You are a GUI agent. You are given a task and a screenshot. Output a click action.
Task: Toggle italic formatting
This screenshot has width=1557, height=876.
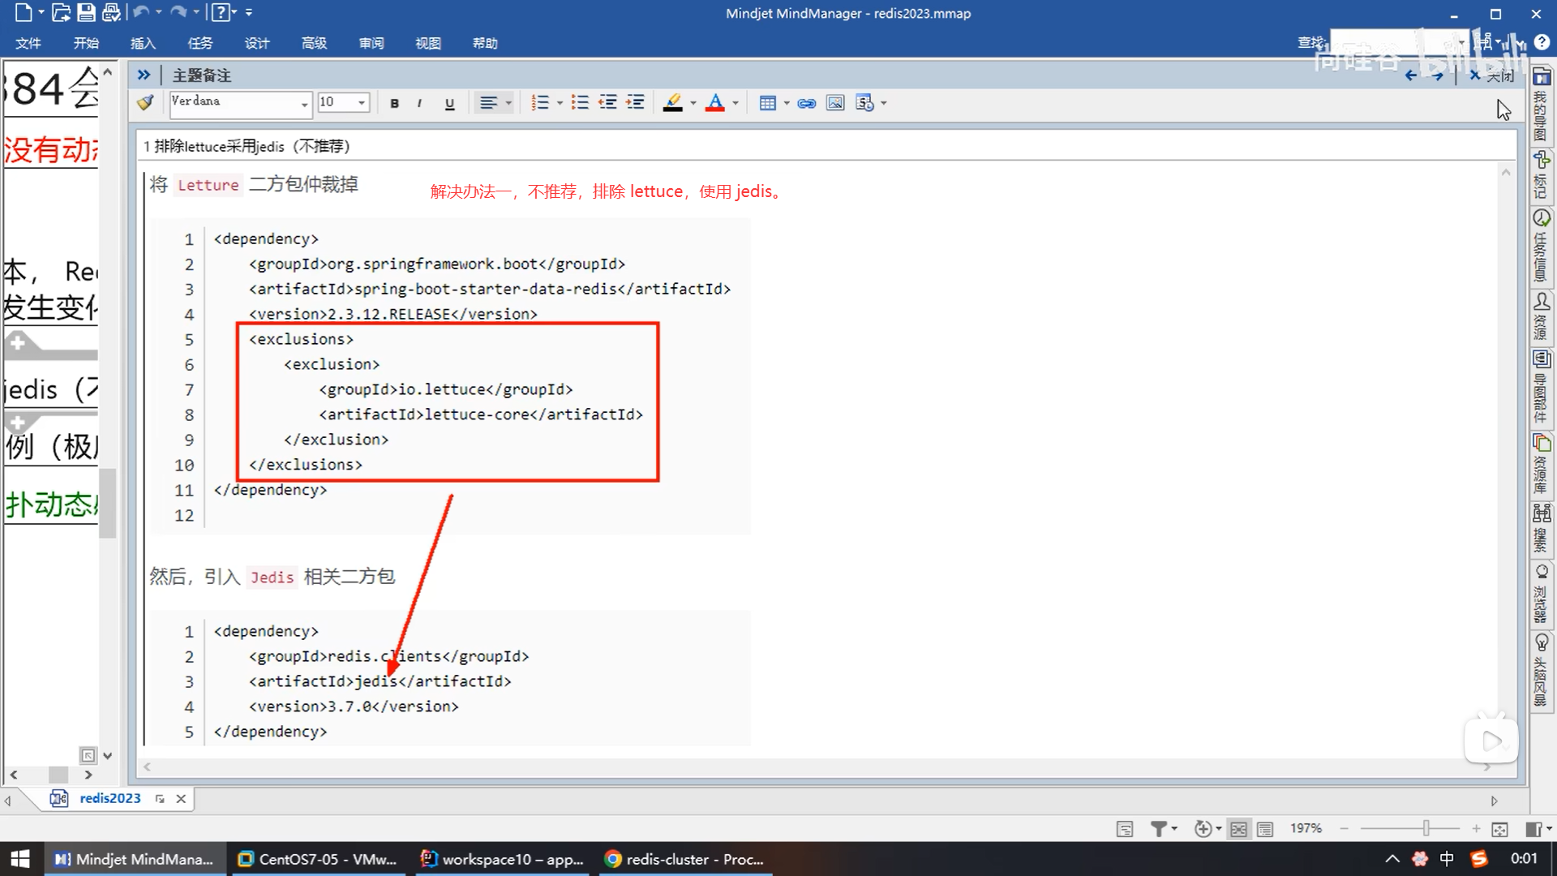click(419, 103)
